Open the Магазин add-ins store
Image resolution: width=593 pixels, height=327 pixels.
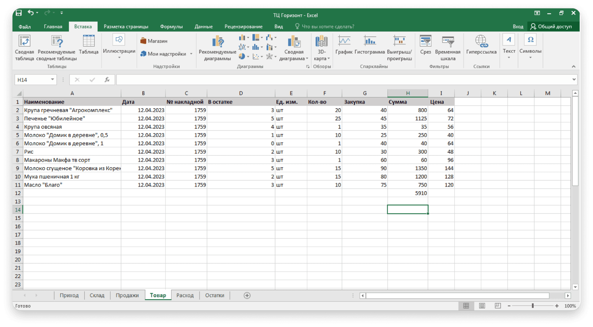pos(154,41)
